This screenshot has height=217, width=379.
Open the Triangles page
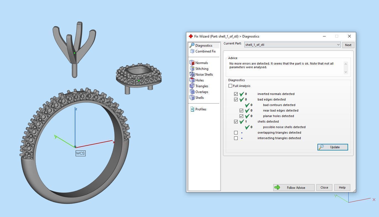(202, 86)
